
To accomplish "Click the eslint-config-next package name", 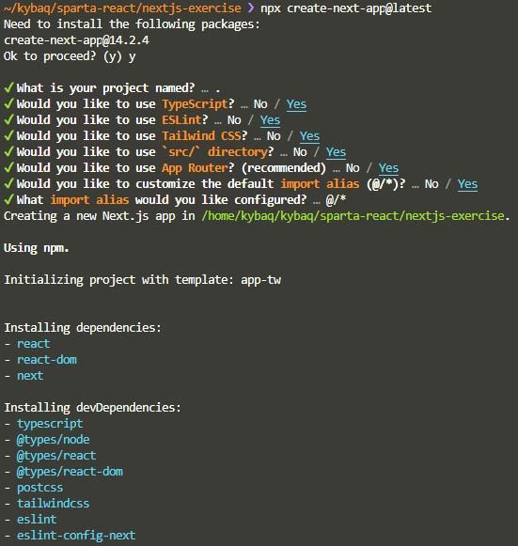I will point(76,536).
